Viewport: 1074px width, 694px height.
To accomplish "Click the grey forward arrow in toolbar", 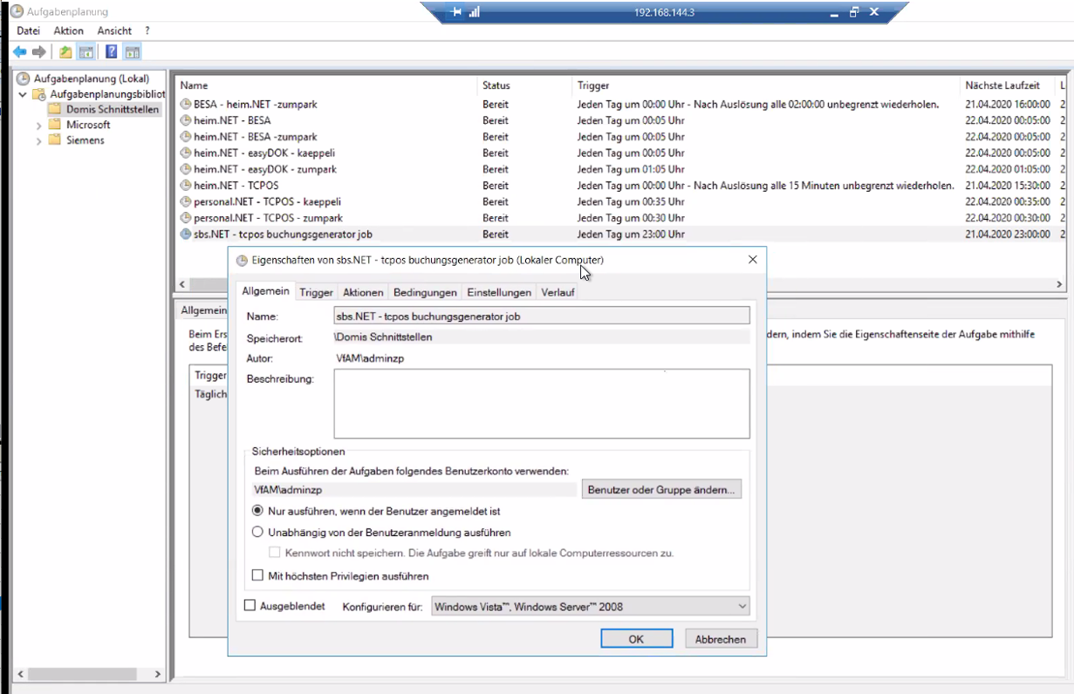I will point(38,52).
